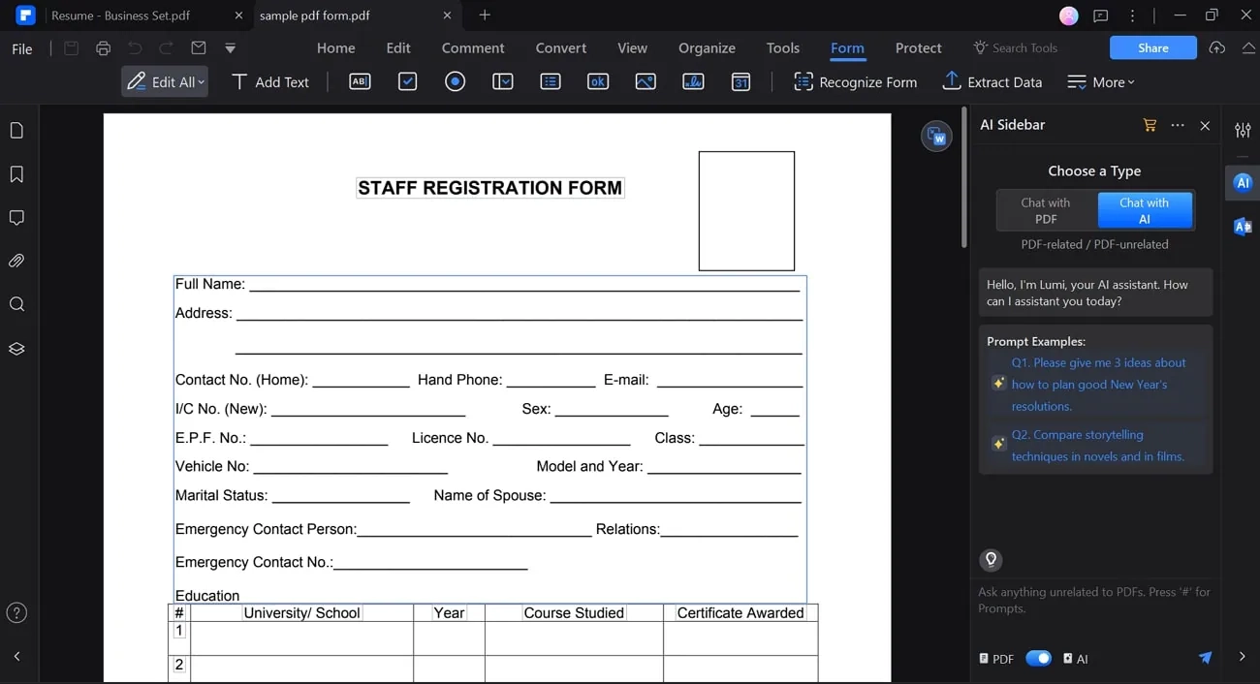The height and width of the screenshot is (684, 1260).
Task: Switch to the Convert tab
Action: coord(561,47)
